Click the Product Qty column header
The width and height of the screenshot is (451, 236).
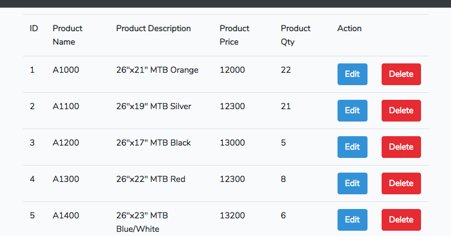pyautogui.click(x=296, y=35)
